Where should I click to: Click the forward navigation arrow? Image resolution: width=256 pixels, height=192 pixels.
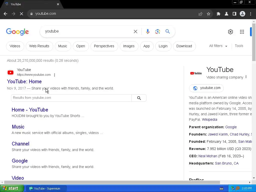(13, 14)
